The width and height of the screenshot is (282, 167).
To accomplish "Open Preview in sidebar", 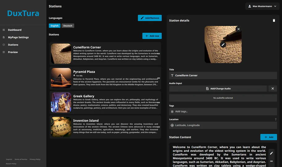I will pos(13,52).
